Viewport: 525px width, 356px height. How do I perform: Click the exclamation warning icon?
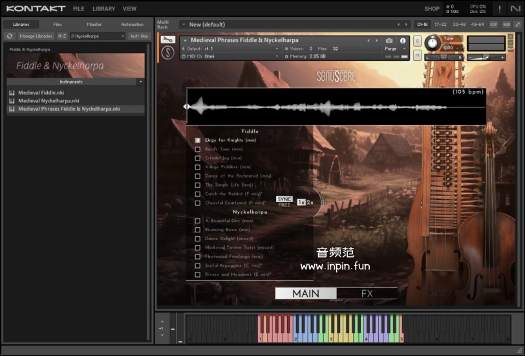pos(500,9)
